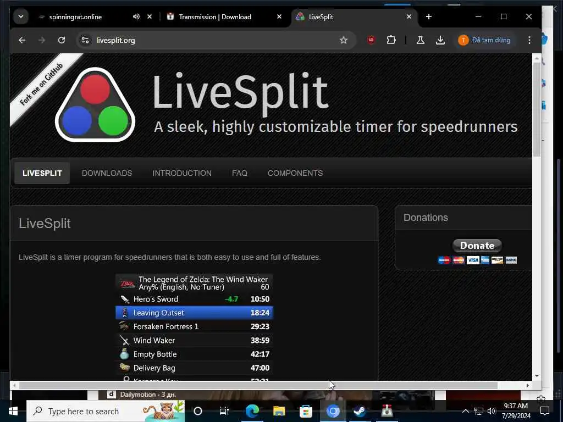The image size is (563, 422).
Task: Click the scroll down arrow on the page
Action: (537, 376)
